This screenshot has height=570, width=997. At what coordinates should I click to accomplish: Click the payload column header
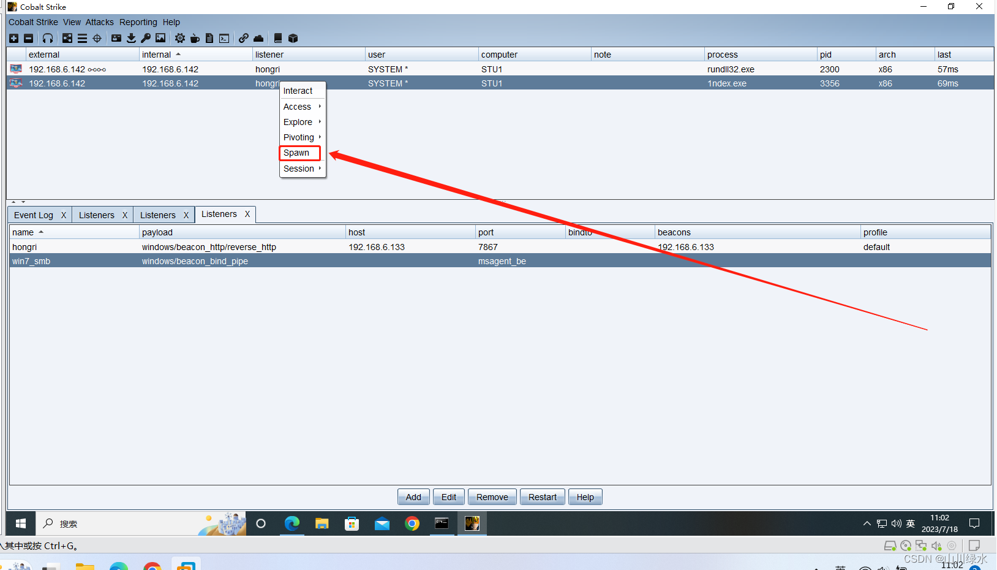tap(243, 232)
